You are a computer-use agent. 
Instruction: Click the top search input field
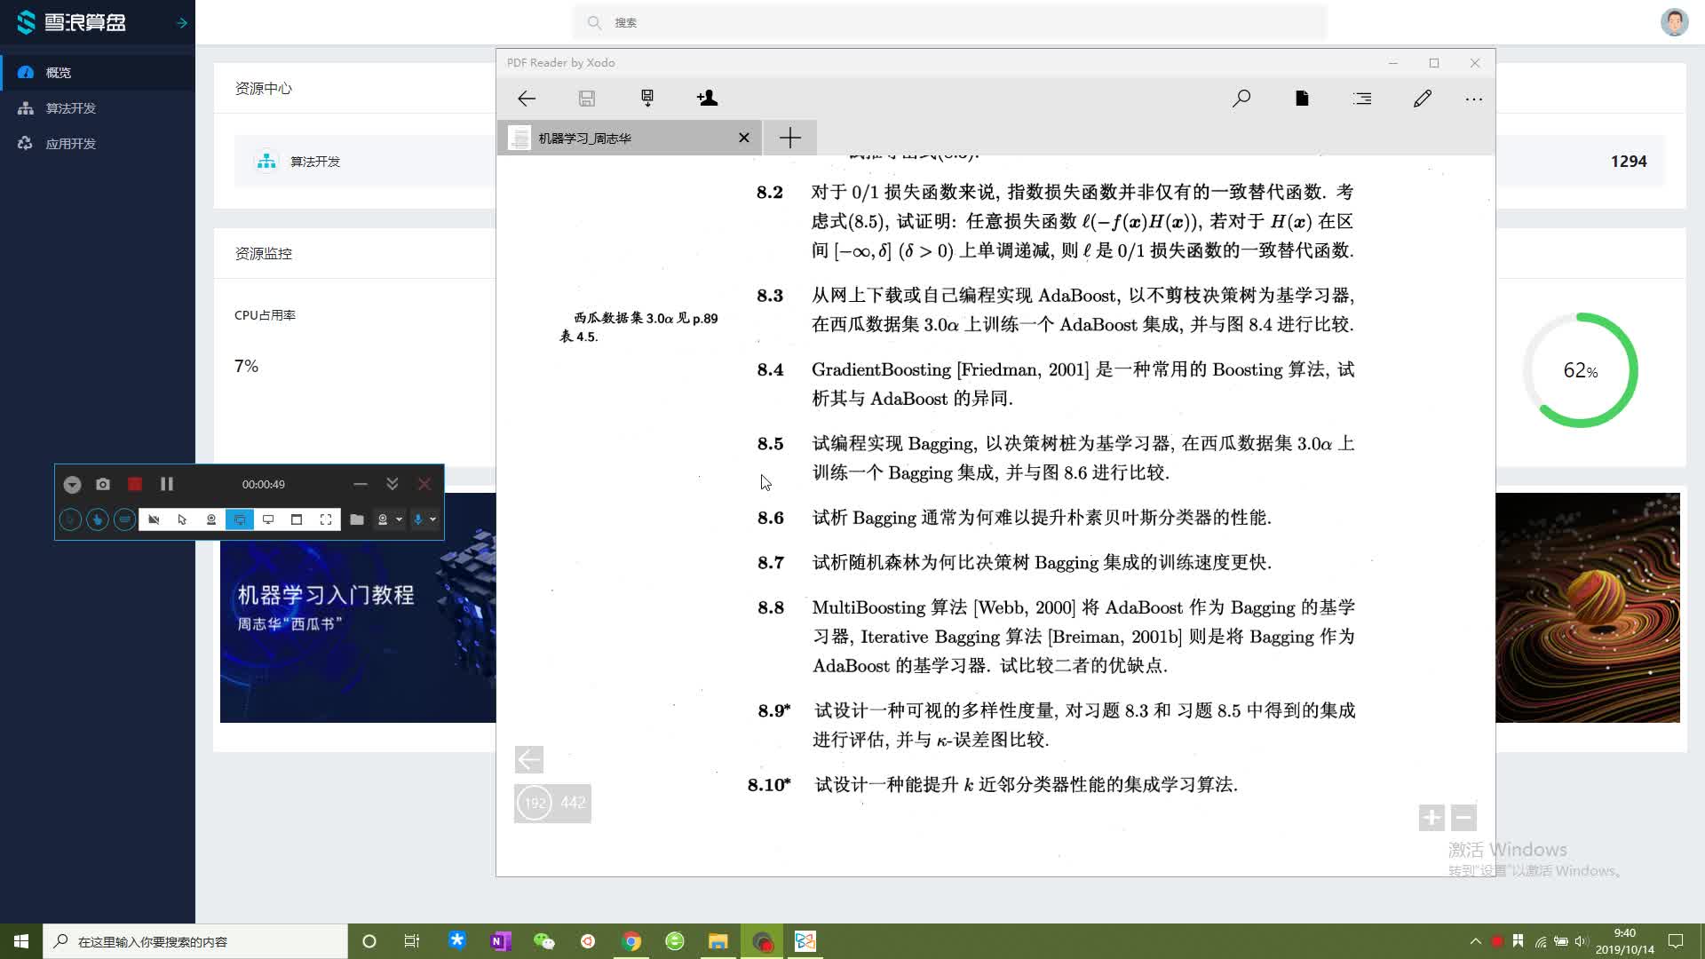950,23
